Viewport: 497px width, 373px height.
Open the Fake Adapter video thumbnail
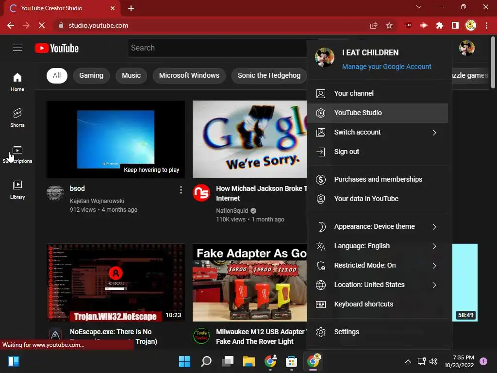[250, 283]
